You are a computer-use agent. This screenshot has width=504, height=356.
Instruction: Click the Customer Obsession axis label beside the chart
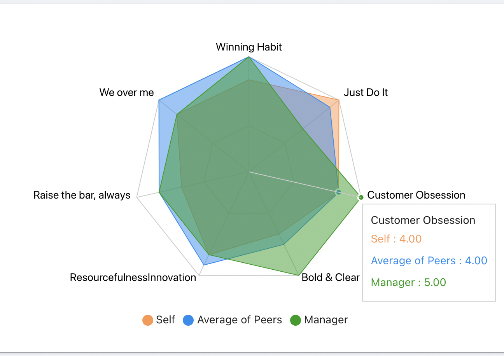point(416,195)
